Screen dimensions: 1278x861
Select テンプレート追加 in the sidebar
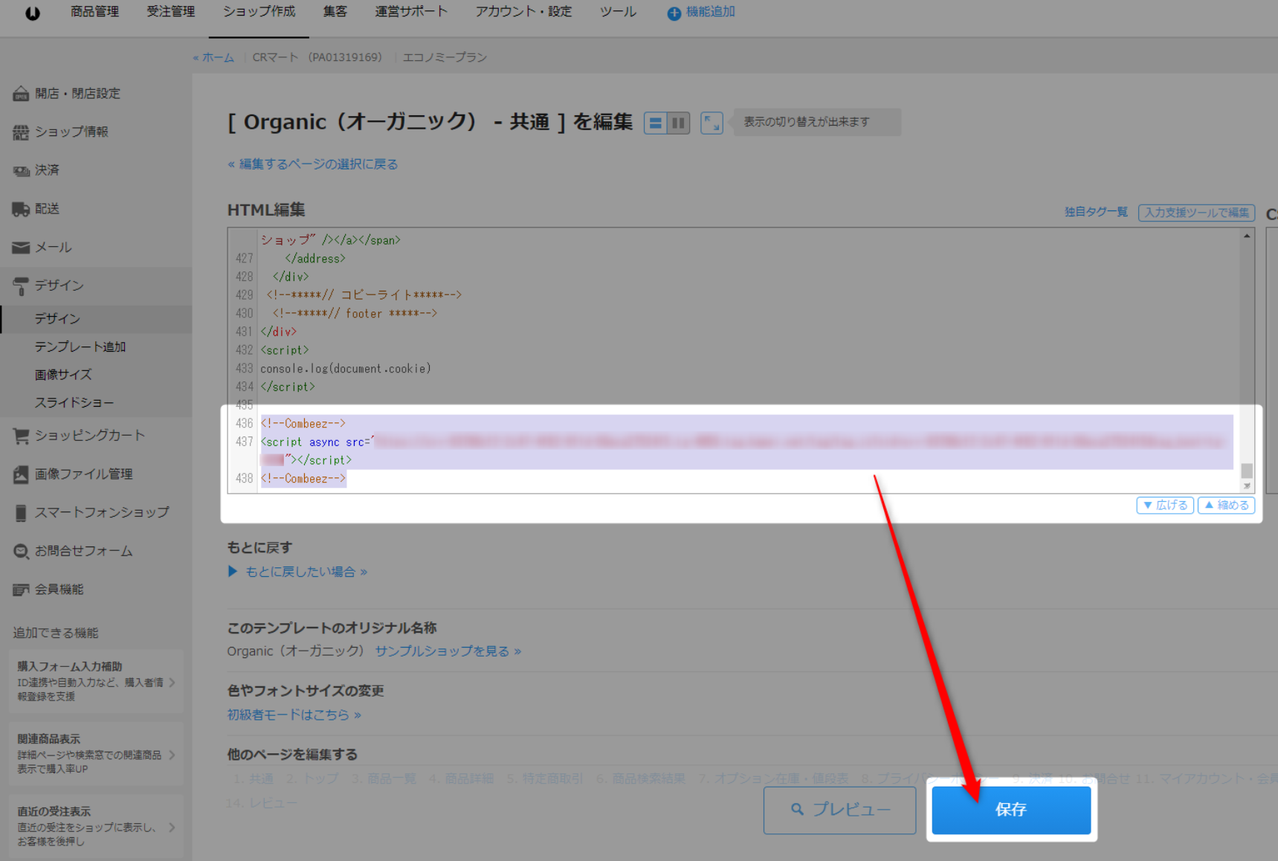(80, 347)
